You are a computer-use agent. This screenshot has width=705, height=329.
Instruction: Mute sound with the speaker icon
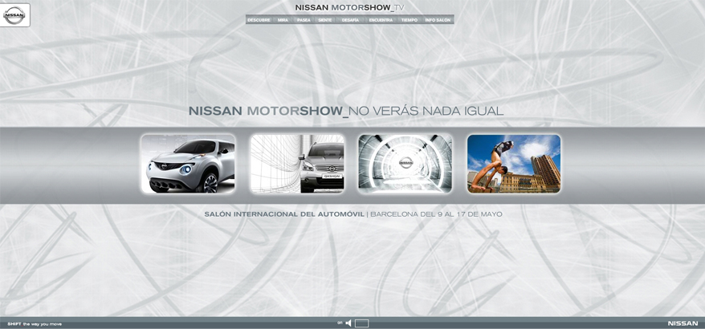tap(348, 323)
